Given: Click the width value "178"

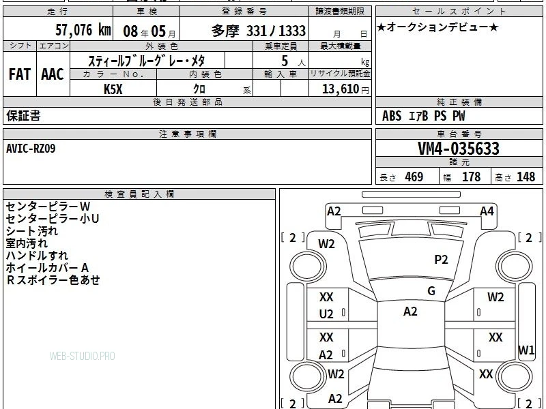Looking at the screenshot, I should pos(471,177).
